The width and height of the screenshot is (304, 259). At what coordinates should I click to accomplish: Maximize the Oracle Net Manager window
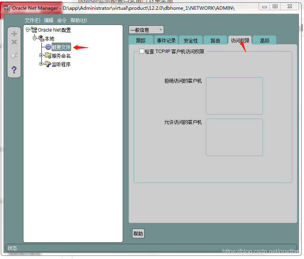[275, 7]
